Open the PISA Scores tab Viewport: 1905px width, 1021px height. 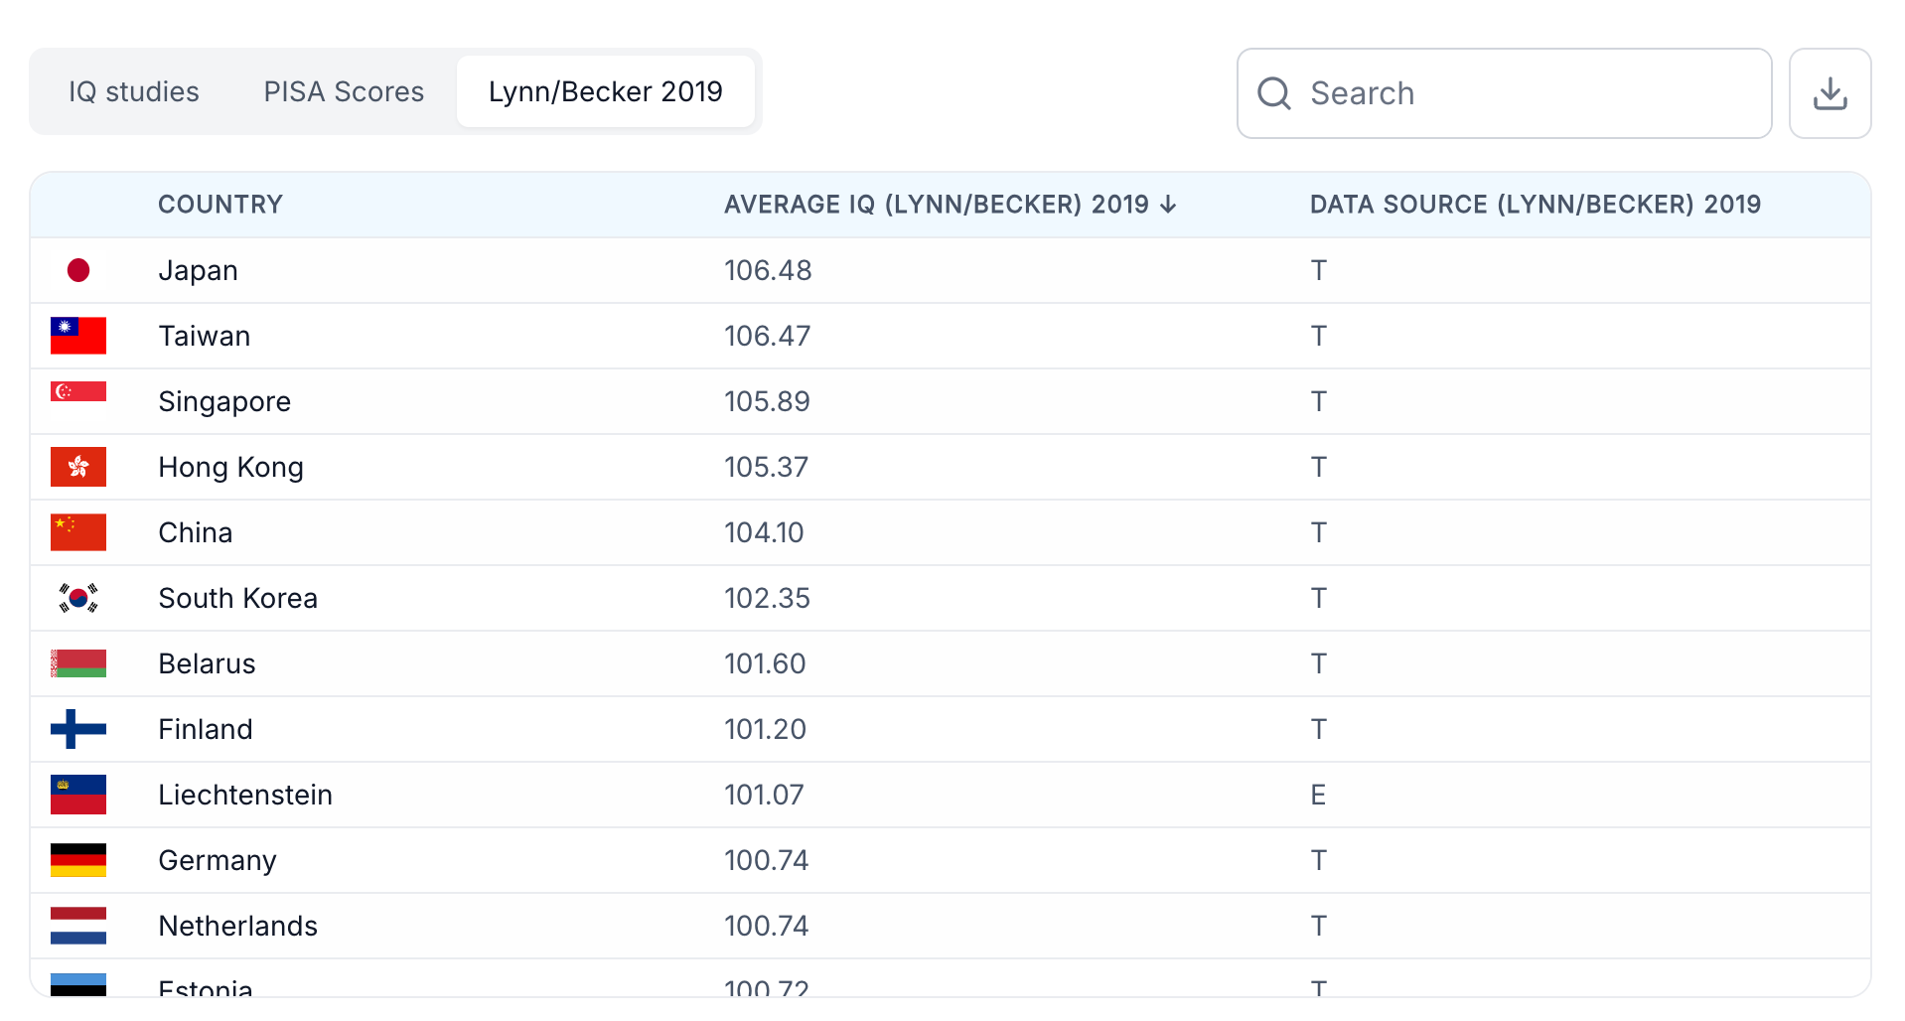coord(344,91)
